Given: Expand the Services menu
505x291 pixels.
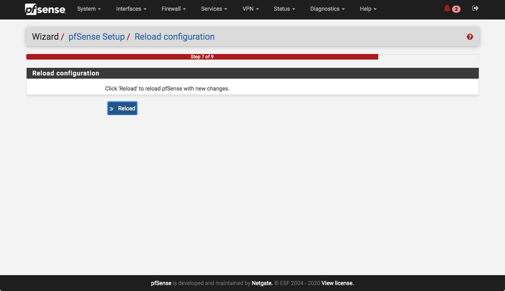Looking at the screenshot, I should [x=214, y=9].
